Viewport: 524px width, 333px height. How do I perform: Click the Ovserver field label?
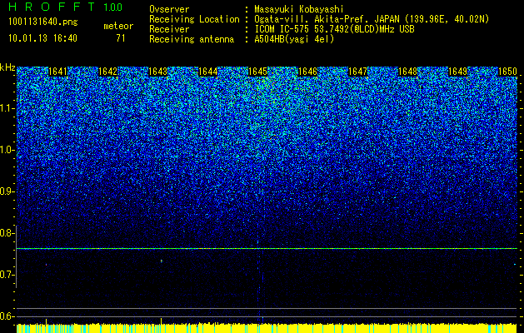pos(169,10)
